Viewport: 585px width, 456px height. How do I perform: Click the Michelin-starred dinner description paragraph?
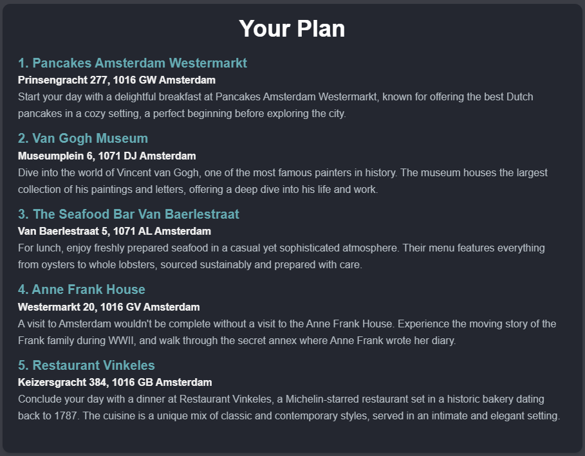tap(288, 407)
